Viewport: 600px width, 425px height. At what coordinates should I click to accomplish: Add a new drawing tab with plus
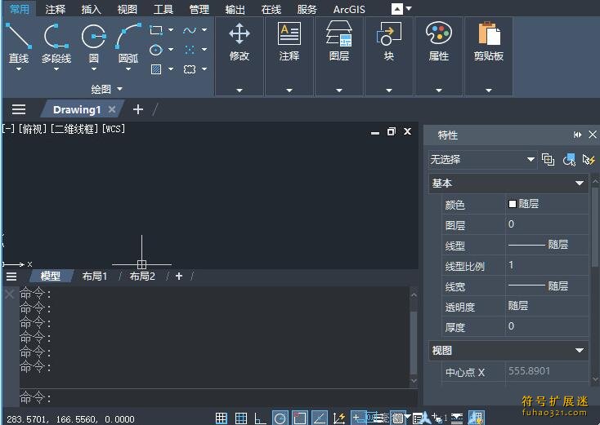point(138,109)
